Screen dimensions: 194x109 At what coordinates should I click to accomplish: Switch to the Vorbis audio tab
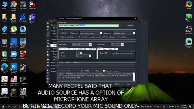(x=110, y=49)
